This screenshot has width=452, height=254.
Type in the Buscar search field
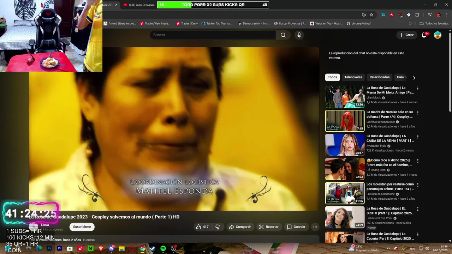tap(213, 35)
